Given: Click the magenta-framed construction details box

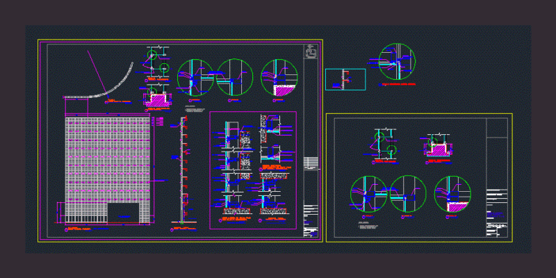Looking at the screenshot, I should pos(253,170).
